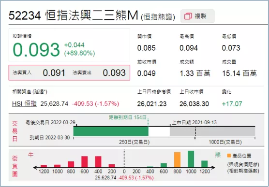Click the (與現貨價距離) note
The height and width of the screenshot is (187, 269).
tap(243, 165)
